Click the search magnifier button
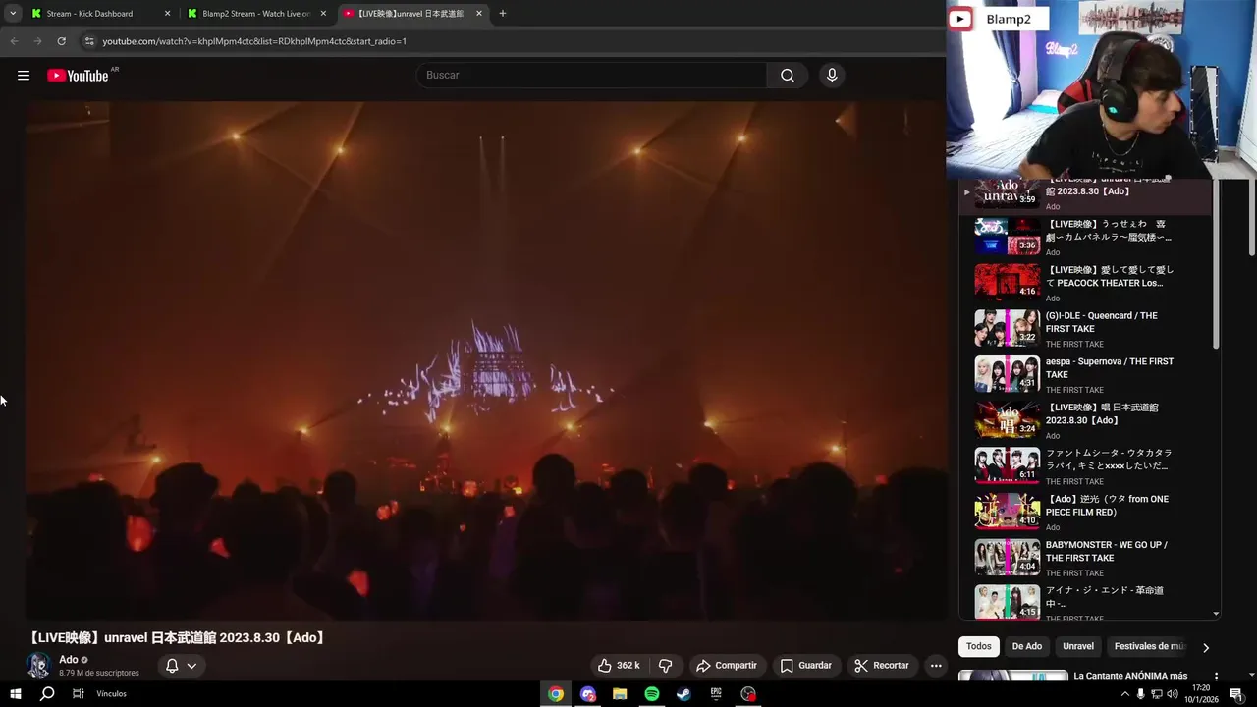Viewport: 1257px width, 707px height. (x=788, y=76)
